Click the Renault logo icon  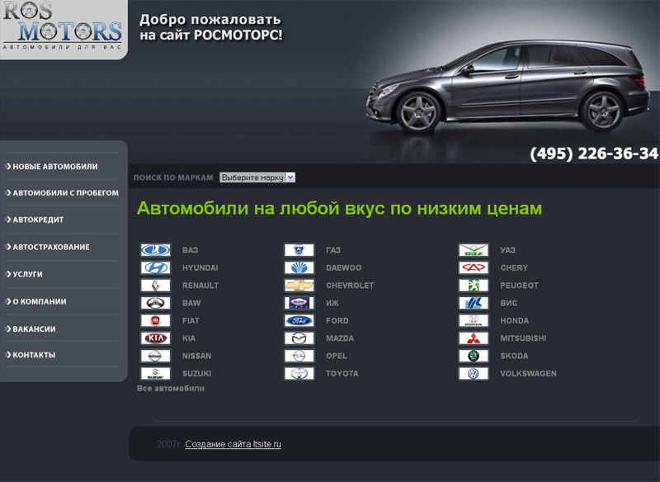coord(155,286)
